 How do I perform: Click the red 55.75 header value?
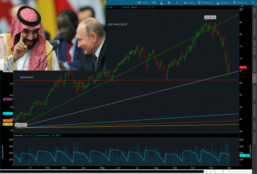(141, 7)
